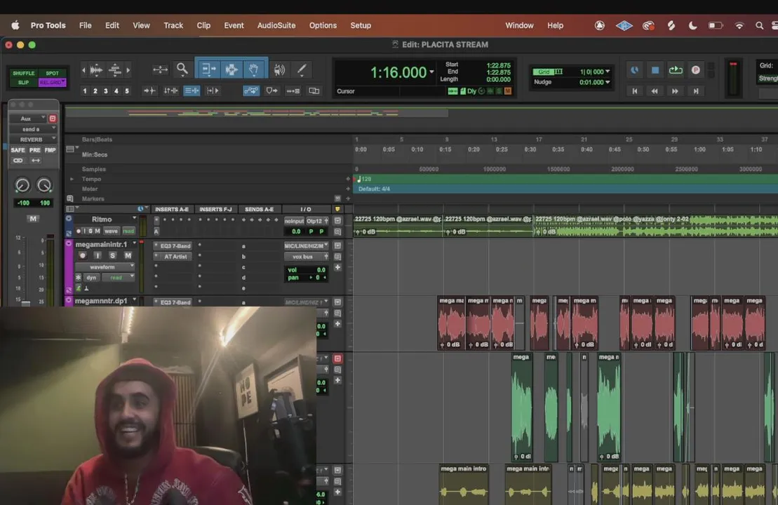Open macOS Spotlight search
This screenshot has width=778, height=505.
coord(759,25)
